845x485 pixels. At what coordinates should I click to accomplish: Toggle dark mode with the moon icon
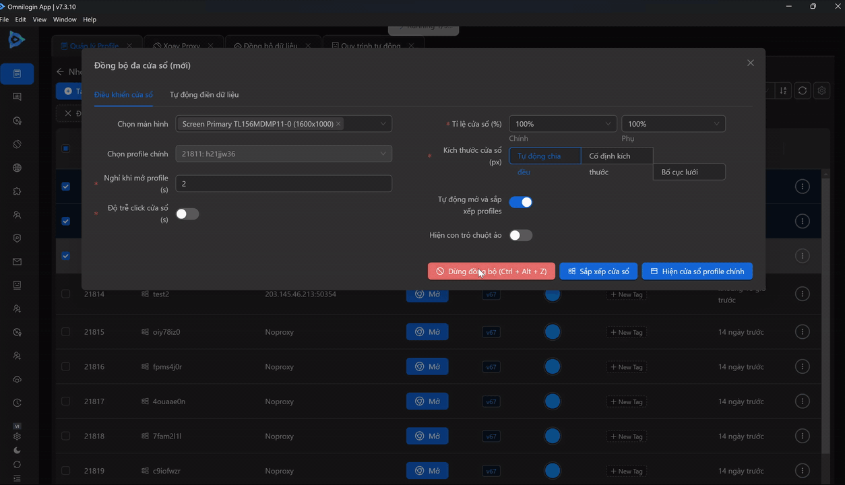pyautogui.click(x=17, y=450)
